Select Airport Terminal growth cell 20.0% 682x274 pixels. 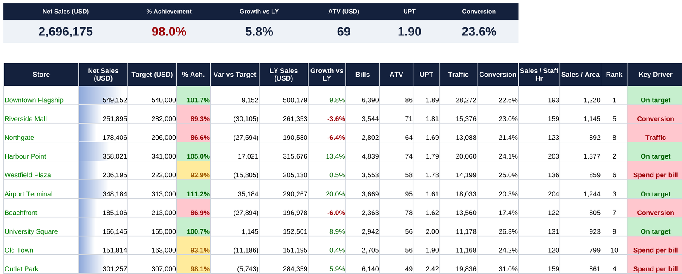(x=327, y=189)
